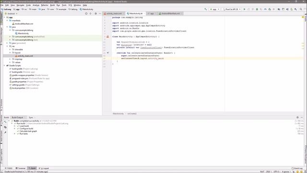Expand the Load build node
This screenshot has width=307, height=173.
pyautogui.click(x=15, y=126)
